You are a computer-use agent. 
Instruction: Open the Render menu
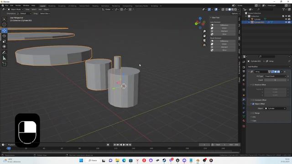(x=18, y=5)
